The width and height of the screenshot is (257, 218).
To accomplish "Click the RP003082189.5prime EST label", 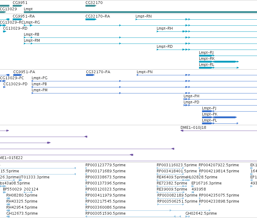I will point(177,195).
